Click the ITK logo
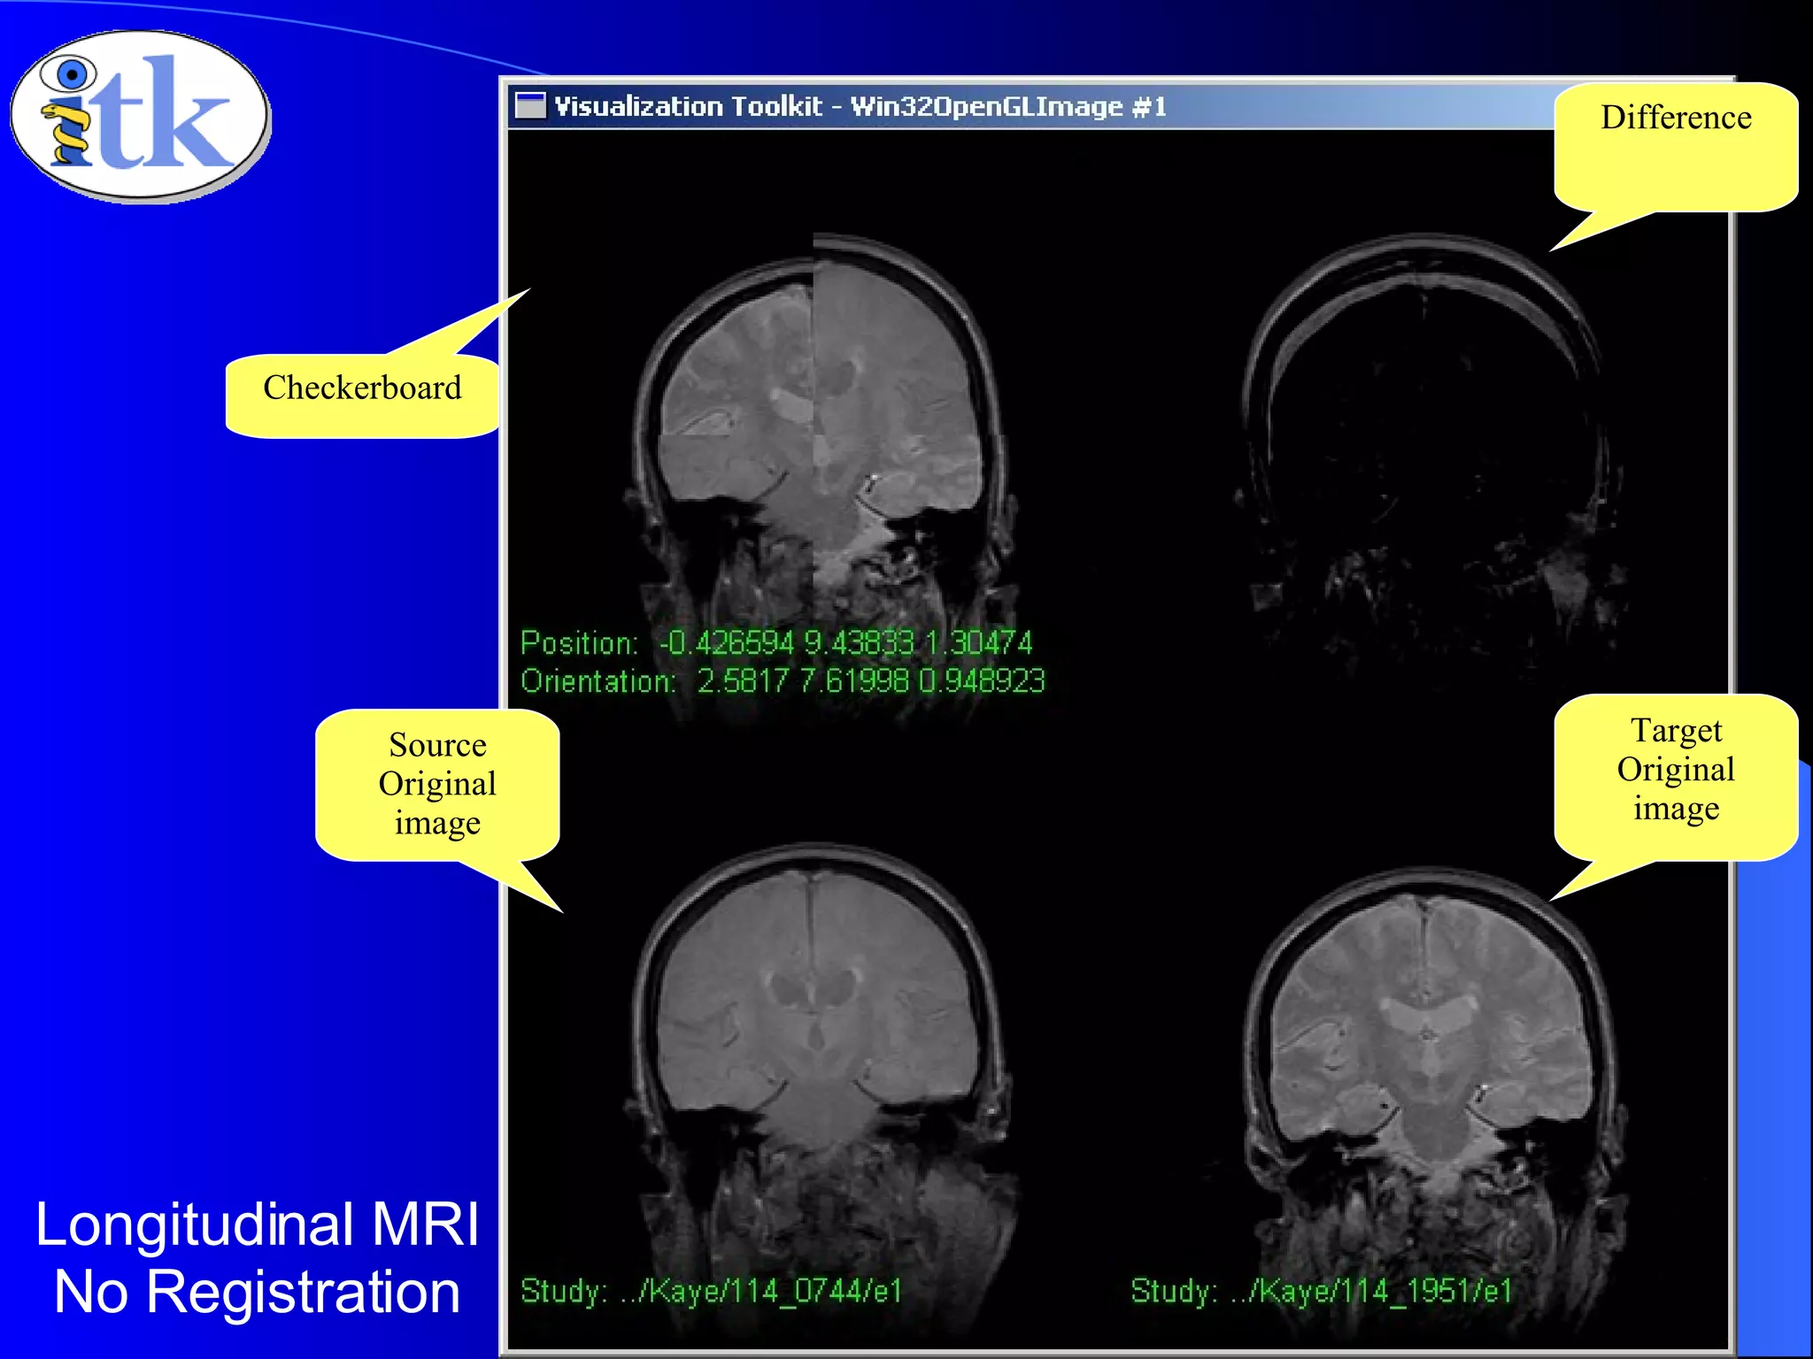This screenshot has height=1359, width=1813. click(x=139, y=115)
